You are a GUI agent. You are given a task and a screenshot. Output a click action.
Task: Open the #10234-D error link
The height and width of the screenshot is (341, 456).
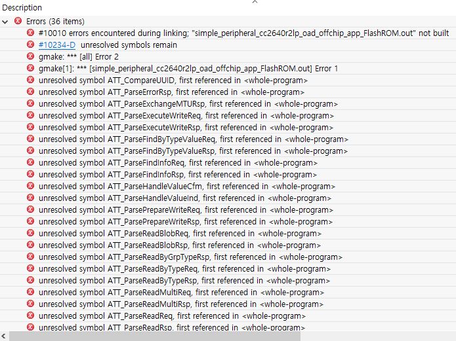[x=56, y=45]
